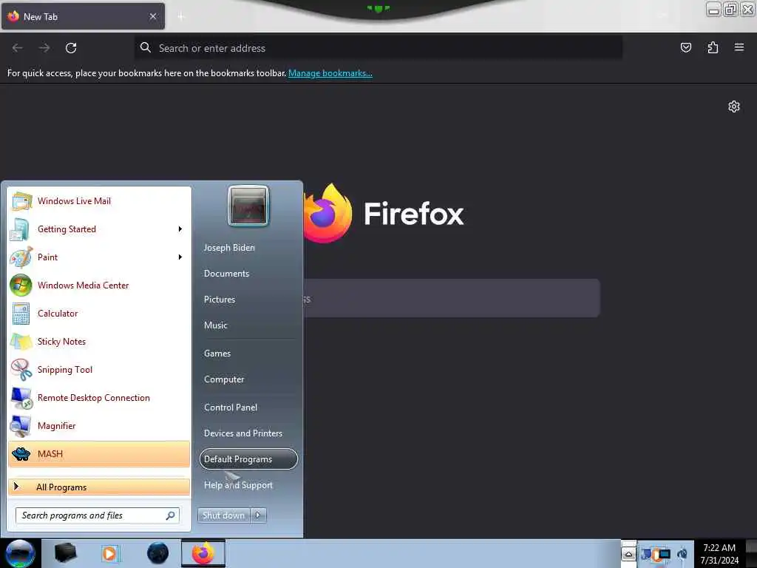Reload the current page
Screen dimensions: 757x568
pyautogui.click(x=71, y=48)
